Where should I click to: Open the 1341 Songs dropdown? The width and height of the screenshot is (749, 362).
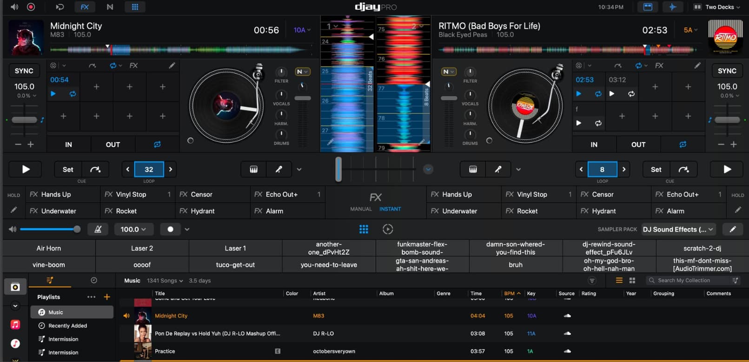[x=165, y=281]
